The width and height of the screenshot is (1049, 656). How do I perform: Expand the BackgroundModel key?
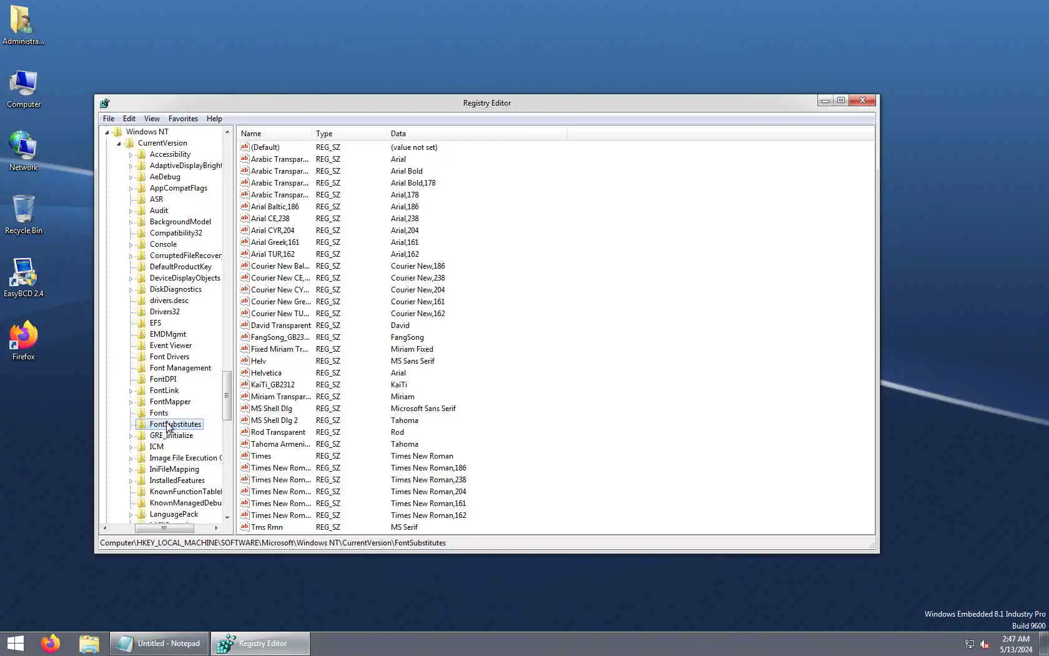[131, 222]
